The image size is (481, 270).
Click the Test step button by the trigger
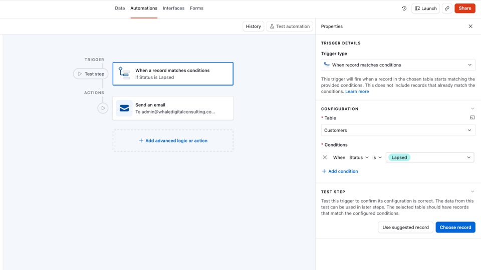[x=91, y=74]
